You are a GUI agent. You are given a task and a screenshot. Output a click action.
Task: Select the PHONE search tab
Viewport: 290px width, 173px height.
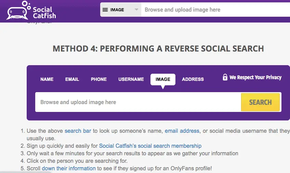click(99, 79)
